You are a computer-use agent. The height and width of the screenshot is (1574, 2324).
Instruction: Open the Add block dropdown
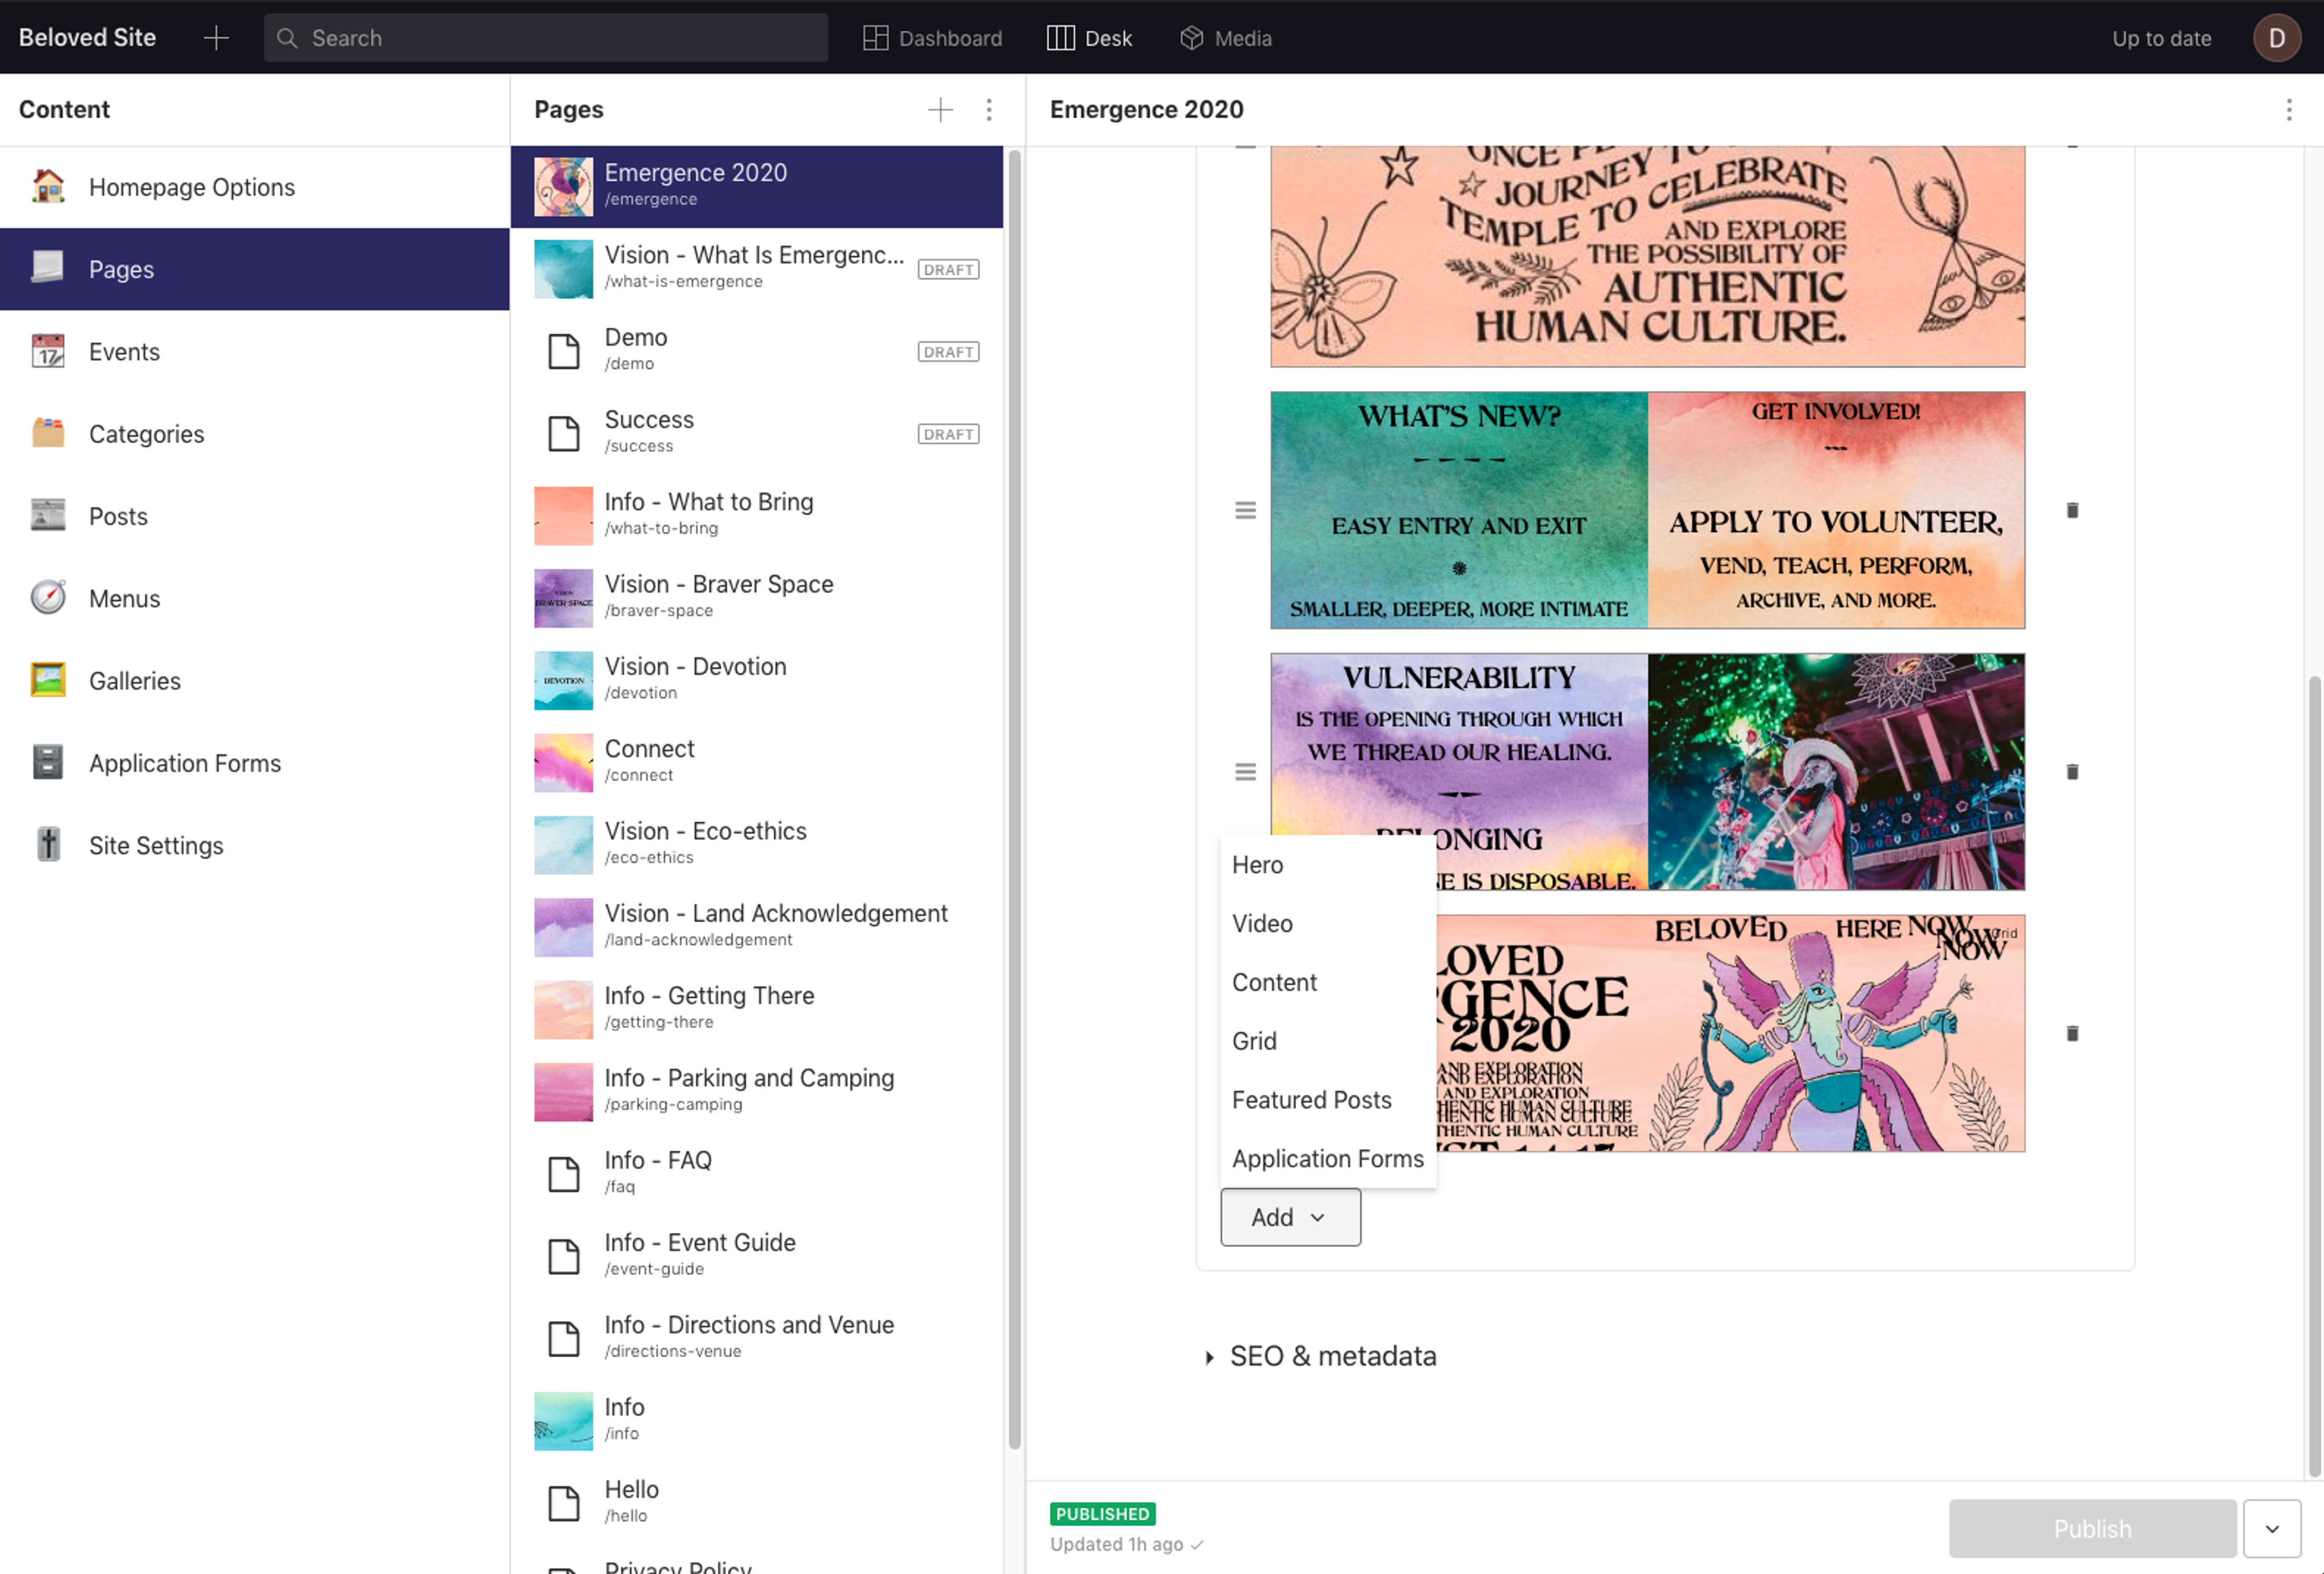point(1290,1217)
